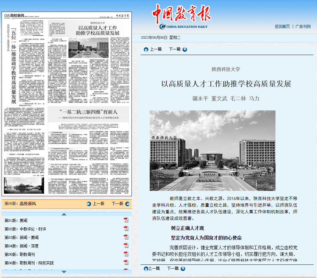
Task: Click the previous page (上一版) arrow icon
Action: click(89, 204)
